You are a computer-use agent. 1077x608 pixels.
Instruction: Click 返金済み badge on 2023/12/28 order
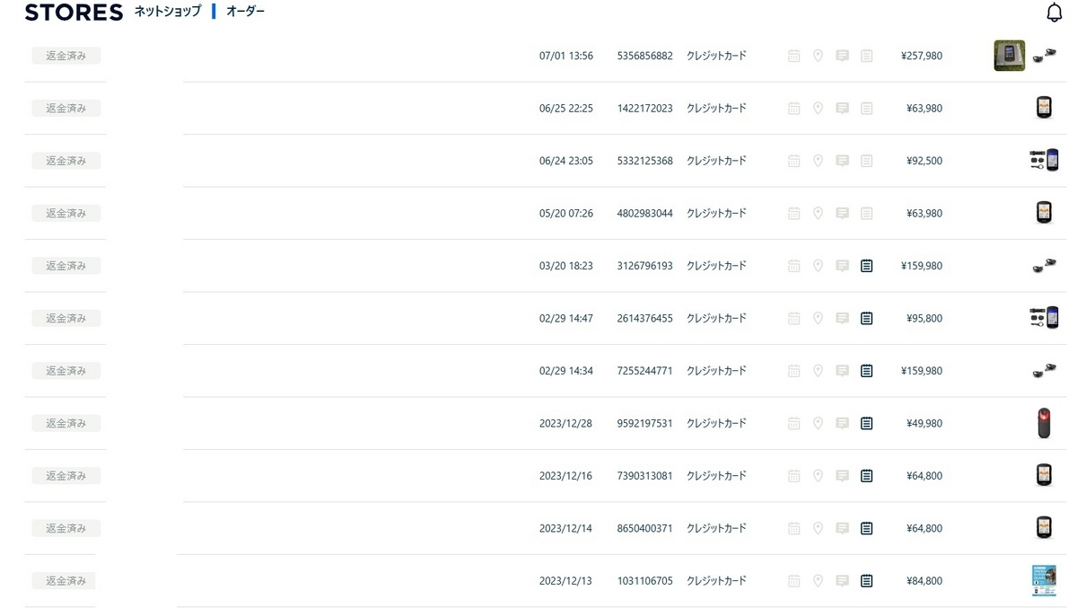(66, 423)
